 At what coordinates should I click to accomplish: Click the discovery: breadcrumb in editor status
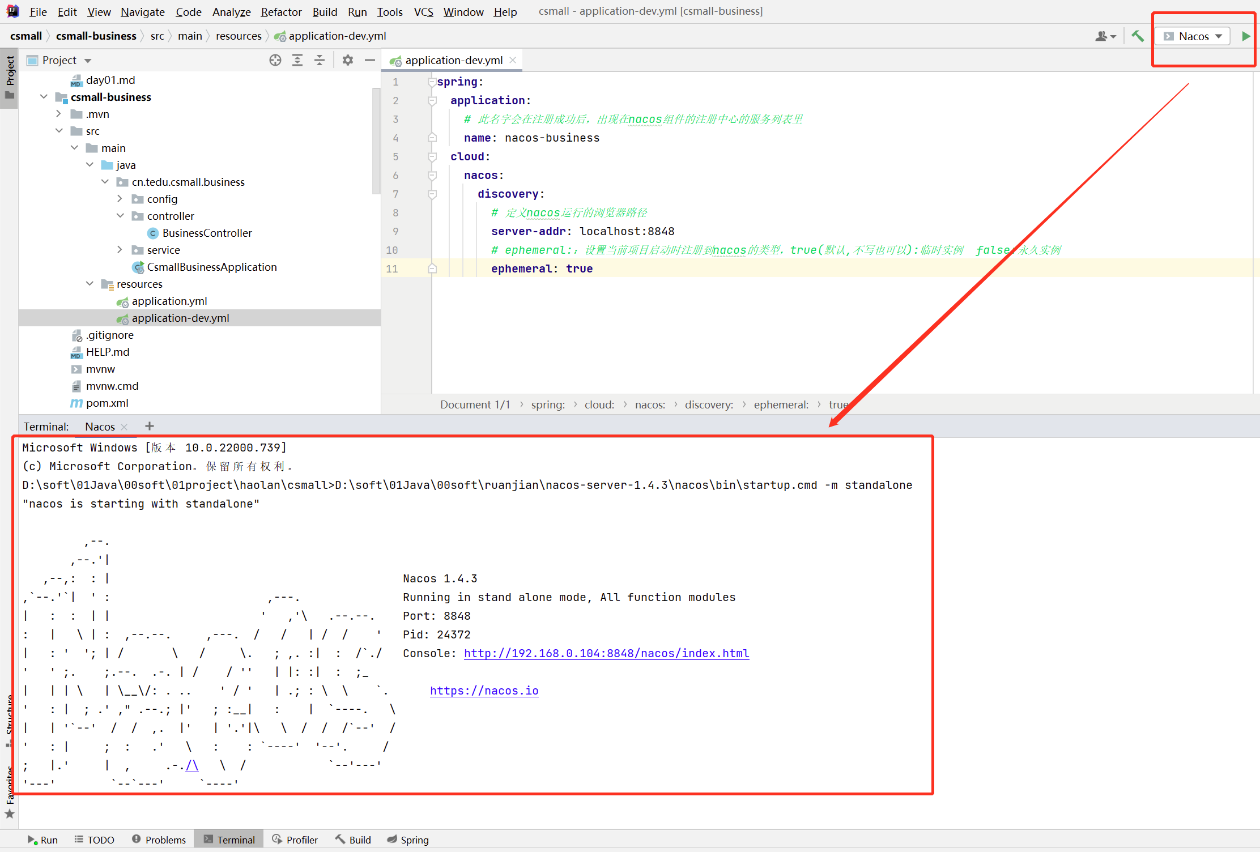[709, 404]
